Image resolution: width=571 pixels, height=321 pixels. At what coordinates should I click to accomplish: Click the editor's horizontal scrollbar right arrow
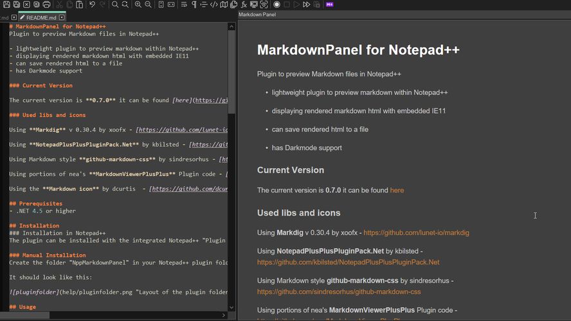(224, 315)
